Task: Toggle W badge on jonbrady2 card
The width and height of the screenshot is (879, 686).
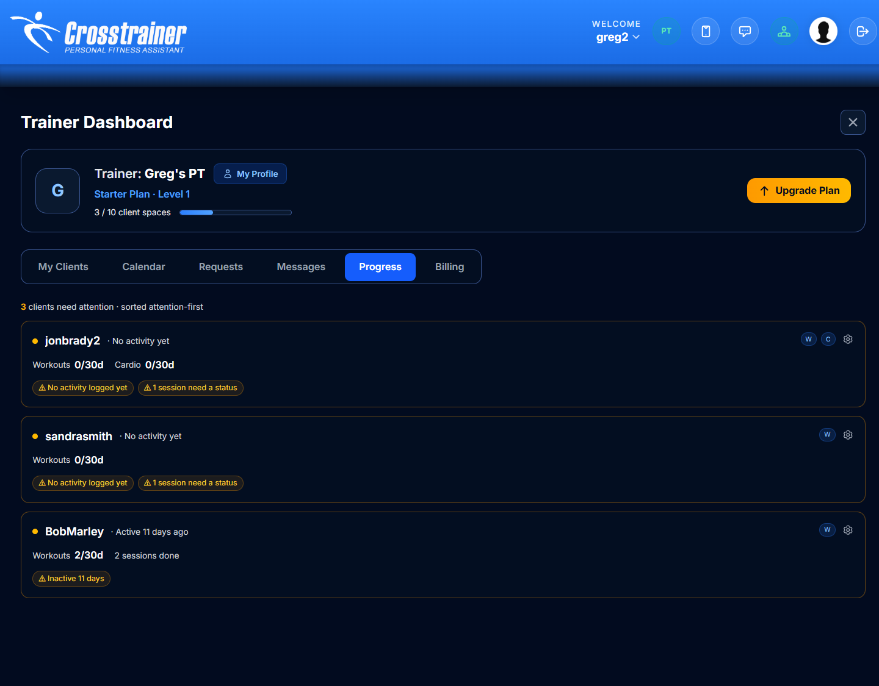Action: [x=809, y=339]
